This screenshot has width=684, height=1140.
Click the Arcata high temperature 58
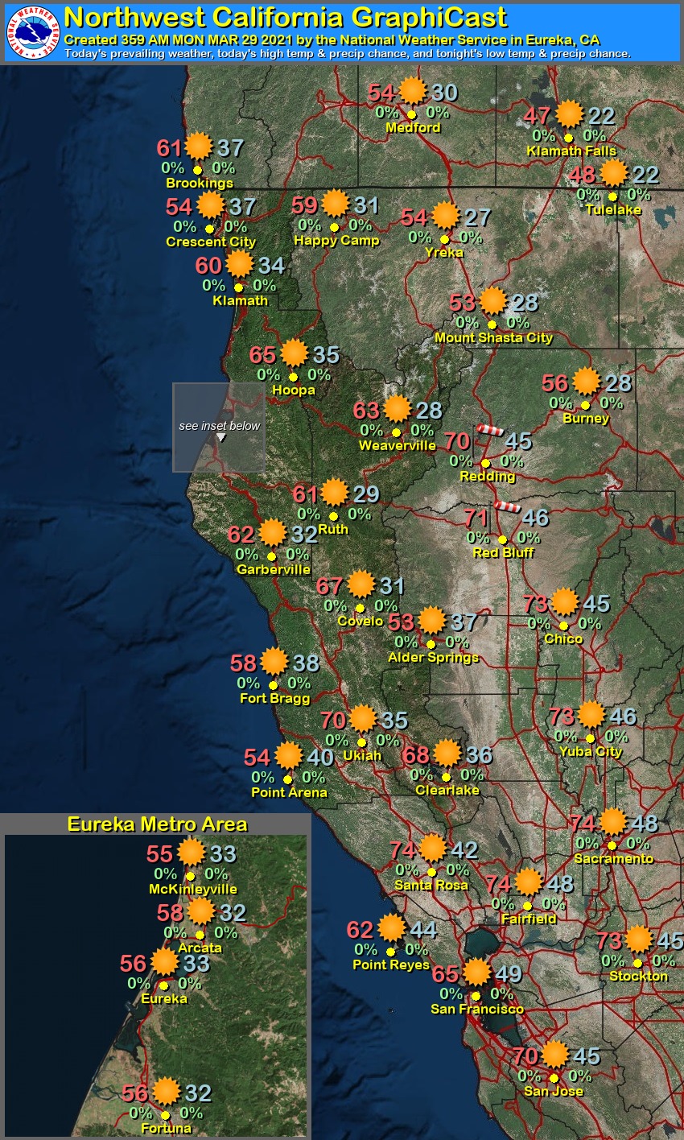171,913
